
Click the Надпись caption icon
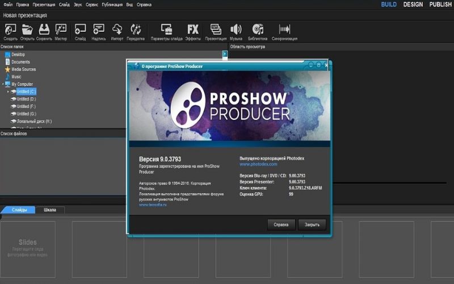[x=99, y=30]
